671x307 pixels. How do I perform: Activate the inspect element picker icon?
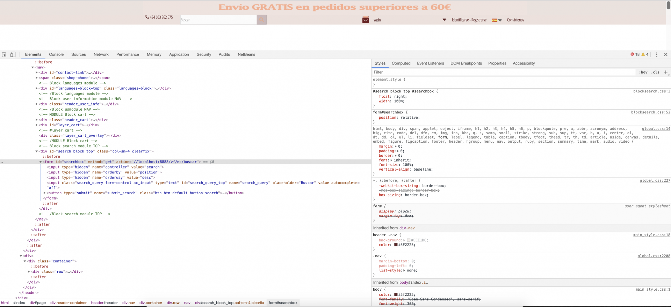[x=4, y=54]
